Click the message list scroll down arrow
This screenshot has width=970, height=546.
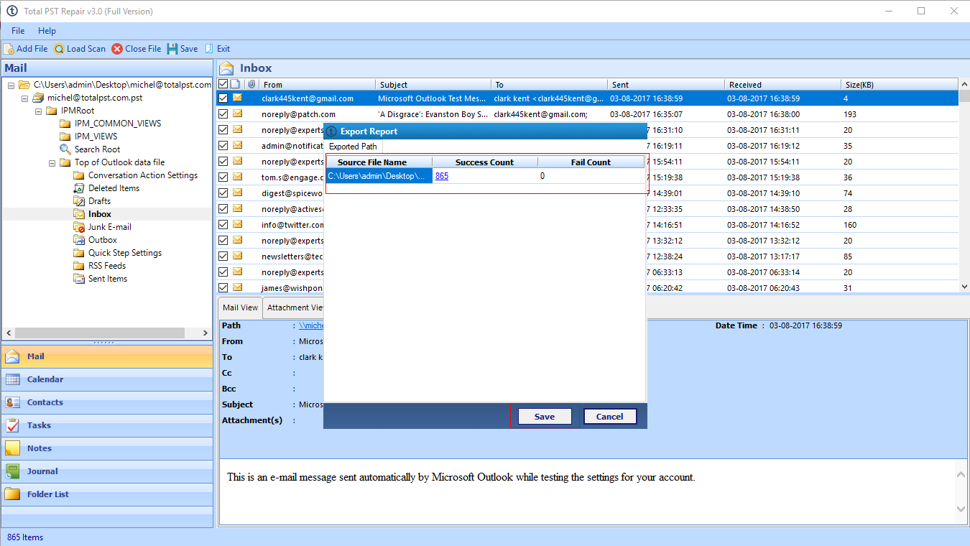pyautogui.click(x=964, y=287)
